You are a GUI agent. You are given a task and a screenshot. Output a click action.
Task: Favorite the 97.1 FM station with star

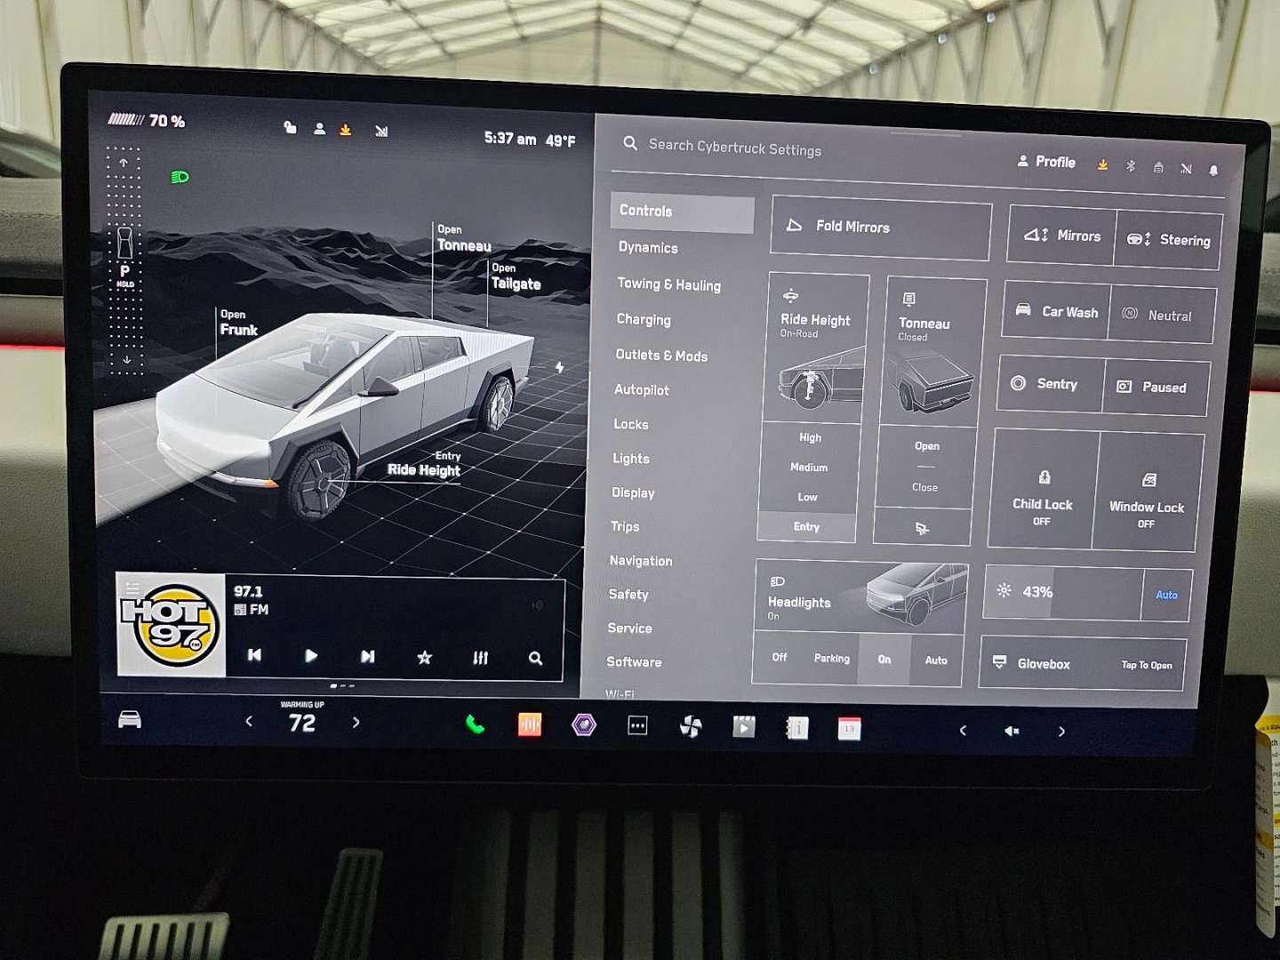point(424,658)
